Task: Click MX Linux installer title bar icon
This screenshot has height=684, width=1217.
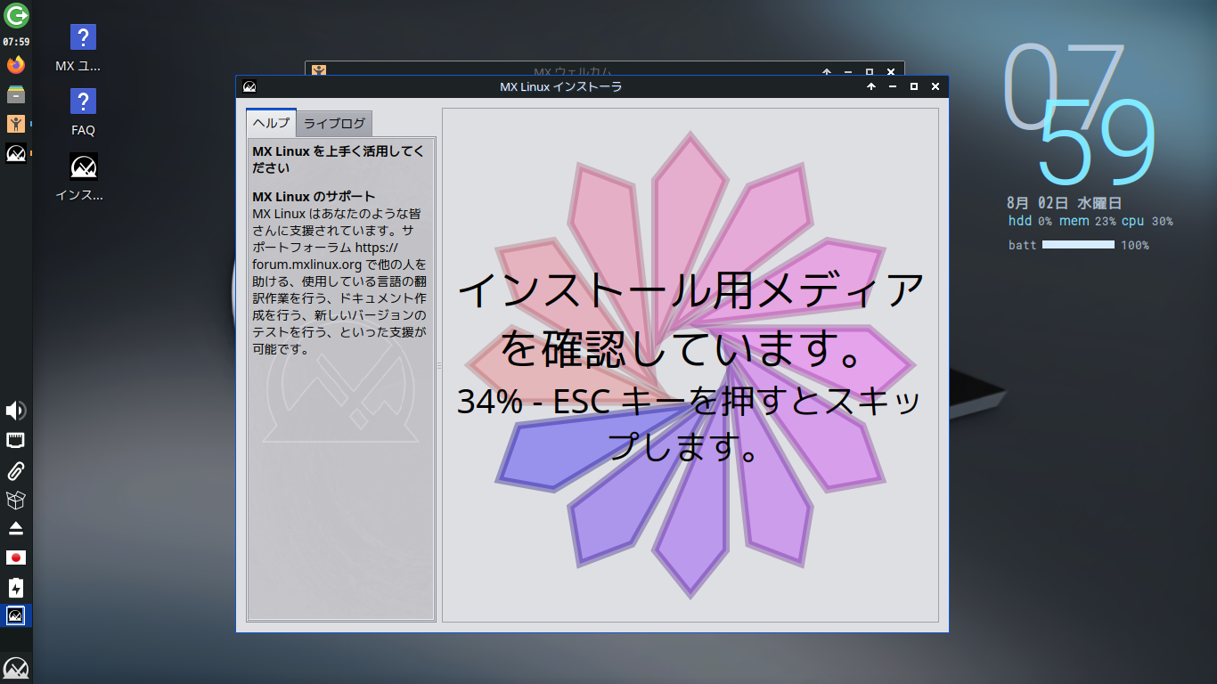Action: [249, 86]
